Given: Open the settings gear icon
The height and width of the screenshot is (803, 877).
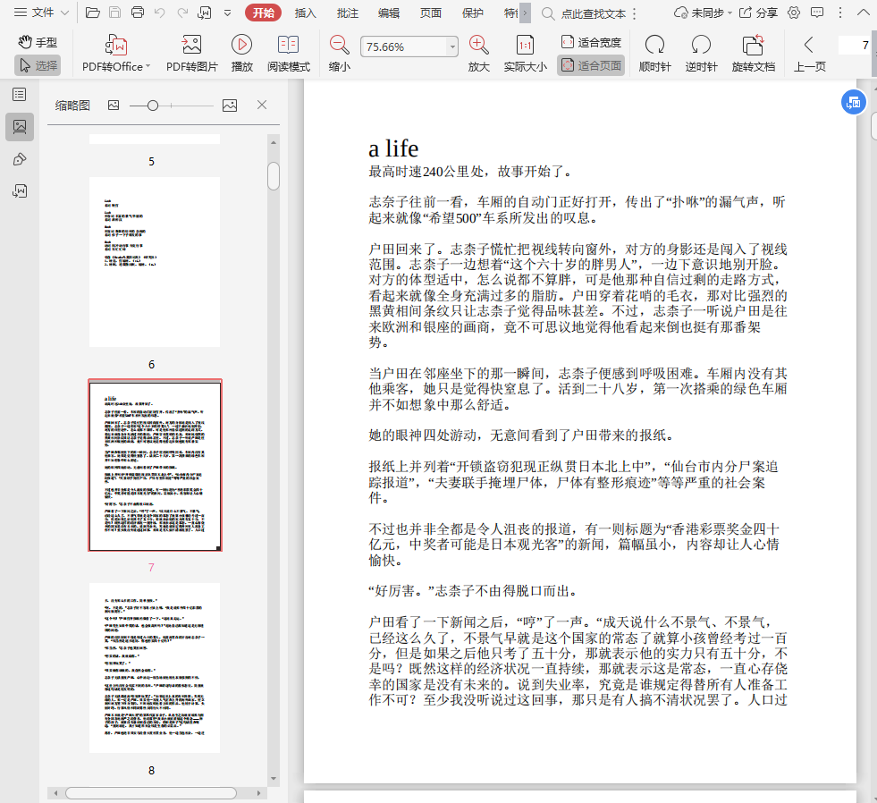Looking at the screenshot, I should (x=794, y=13).
